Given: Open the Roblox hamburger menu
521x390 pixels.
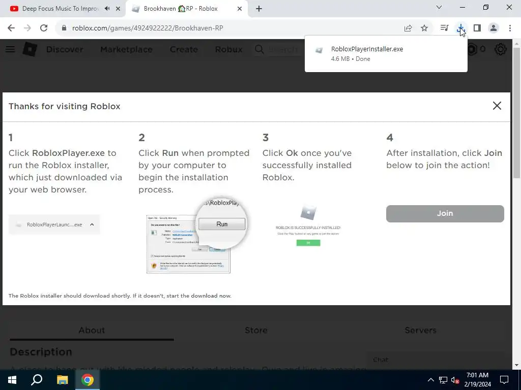Looking at the screenshot, I should click(x=10, y=49).
